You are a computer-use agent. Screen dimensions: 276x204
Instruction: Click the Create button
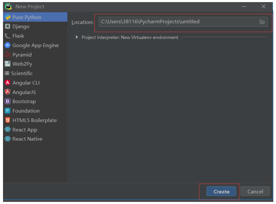[x=221, y=191]
